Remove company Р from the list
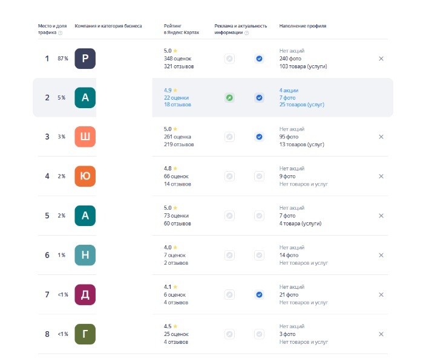The image size is (429, 362). tap(381, 59)
